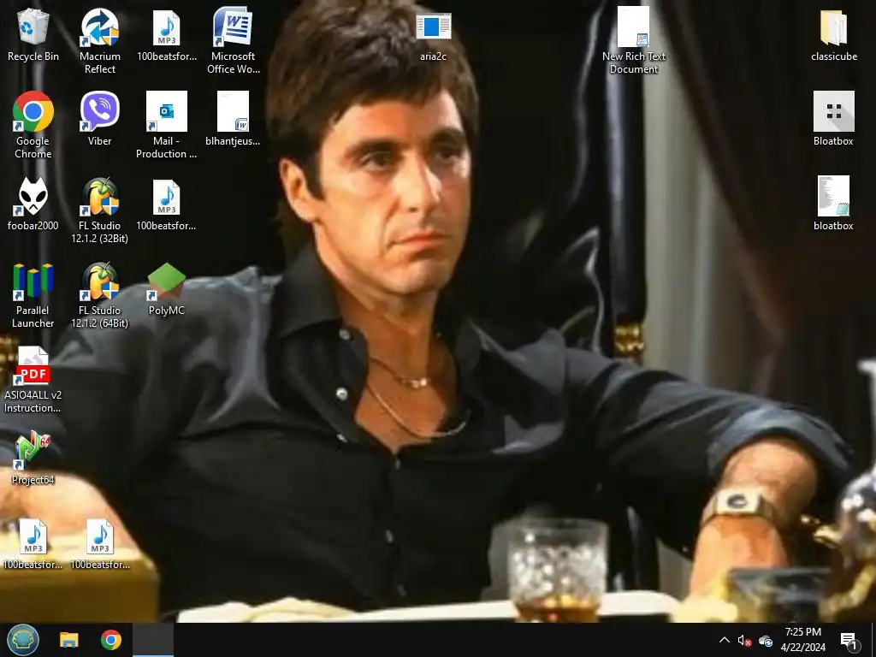Launch FL Studio 12.1.2 (64Bit)
Screen dimensions: 876x657
click(x=99, y=295)
